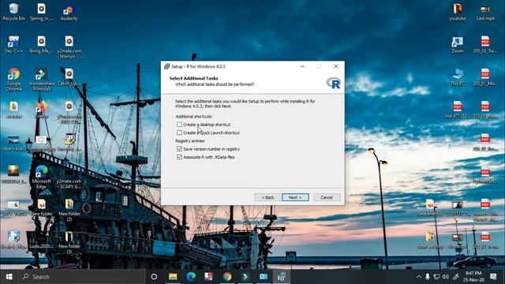The image size is (505, 284).
Task: Select the This PC desktop icon
Action: point(458,77)
